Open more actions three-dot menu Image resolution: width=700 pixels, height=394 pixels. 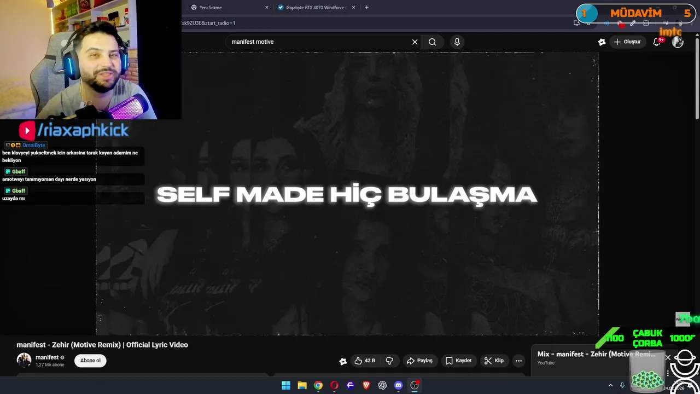pyautogui.click(x=518, y=361)
